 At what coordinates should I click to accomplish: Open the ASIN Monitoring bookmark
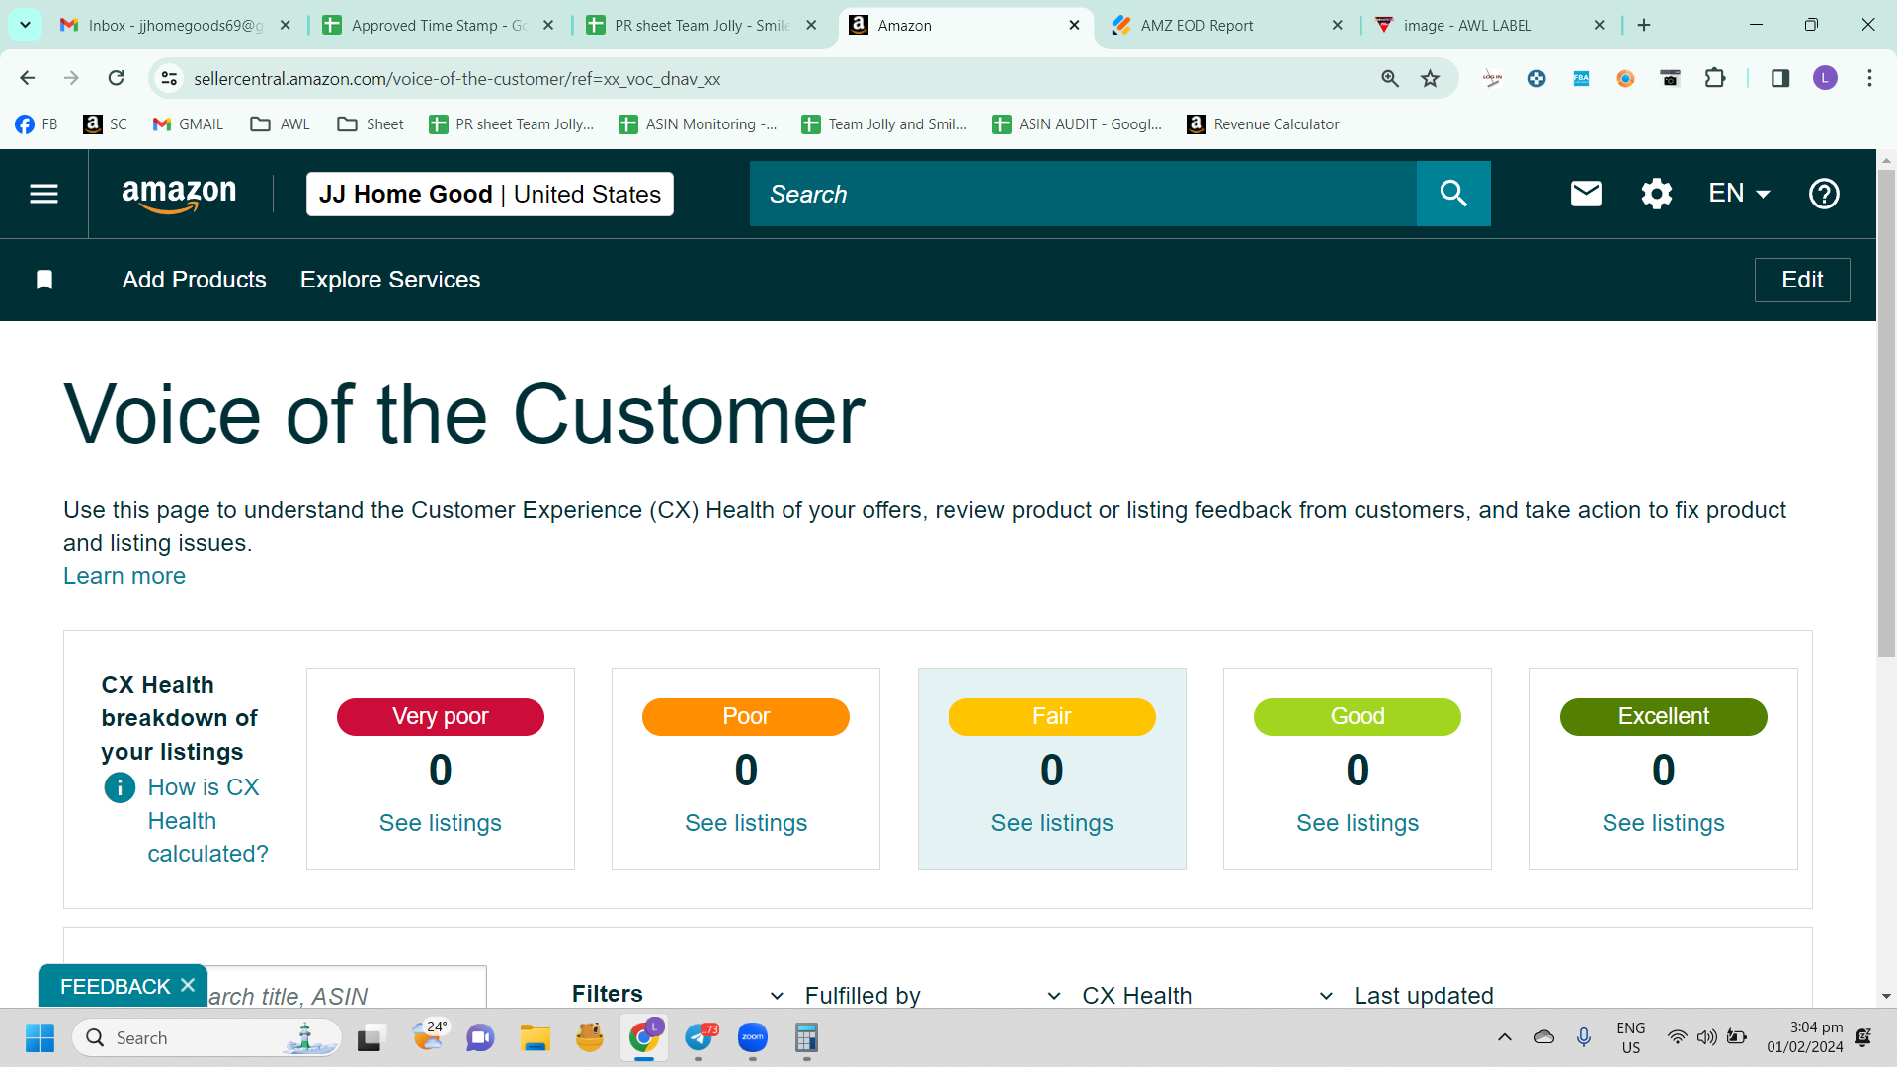pos(698,124)
